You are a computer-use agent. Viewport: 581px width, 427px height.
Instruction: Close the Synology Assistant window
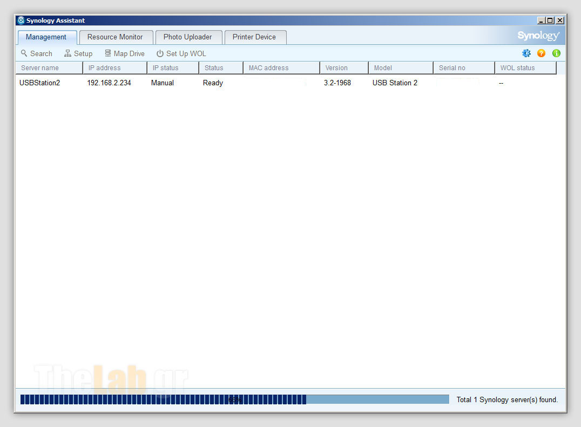(560, 21)
